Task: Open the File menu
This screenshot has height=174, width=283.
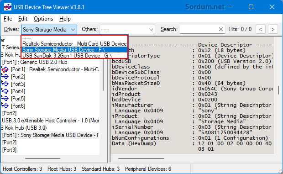Action: [8, 19]
